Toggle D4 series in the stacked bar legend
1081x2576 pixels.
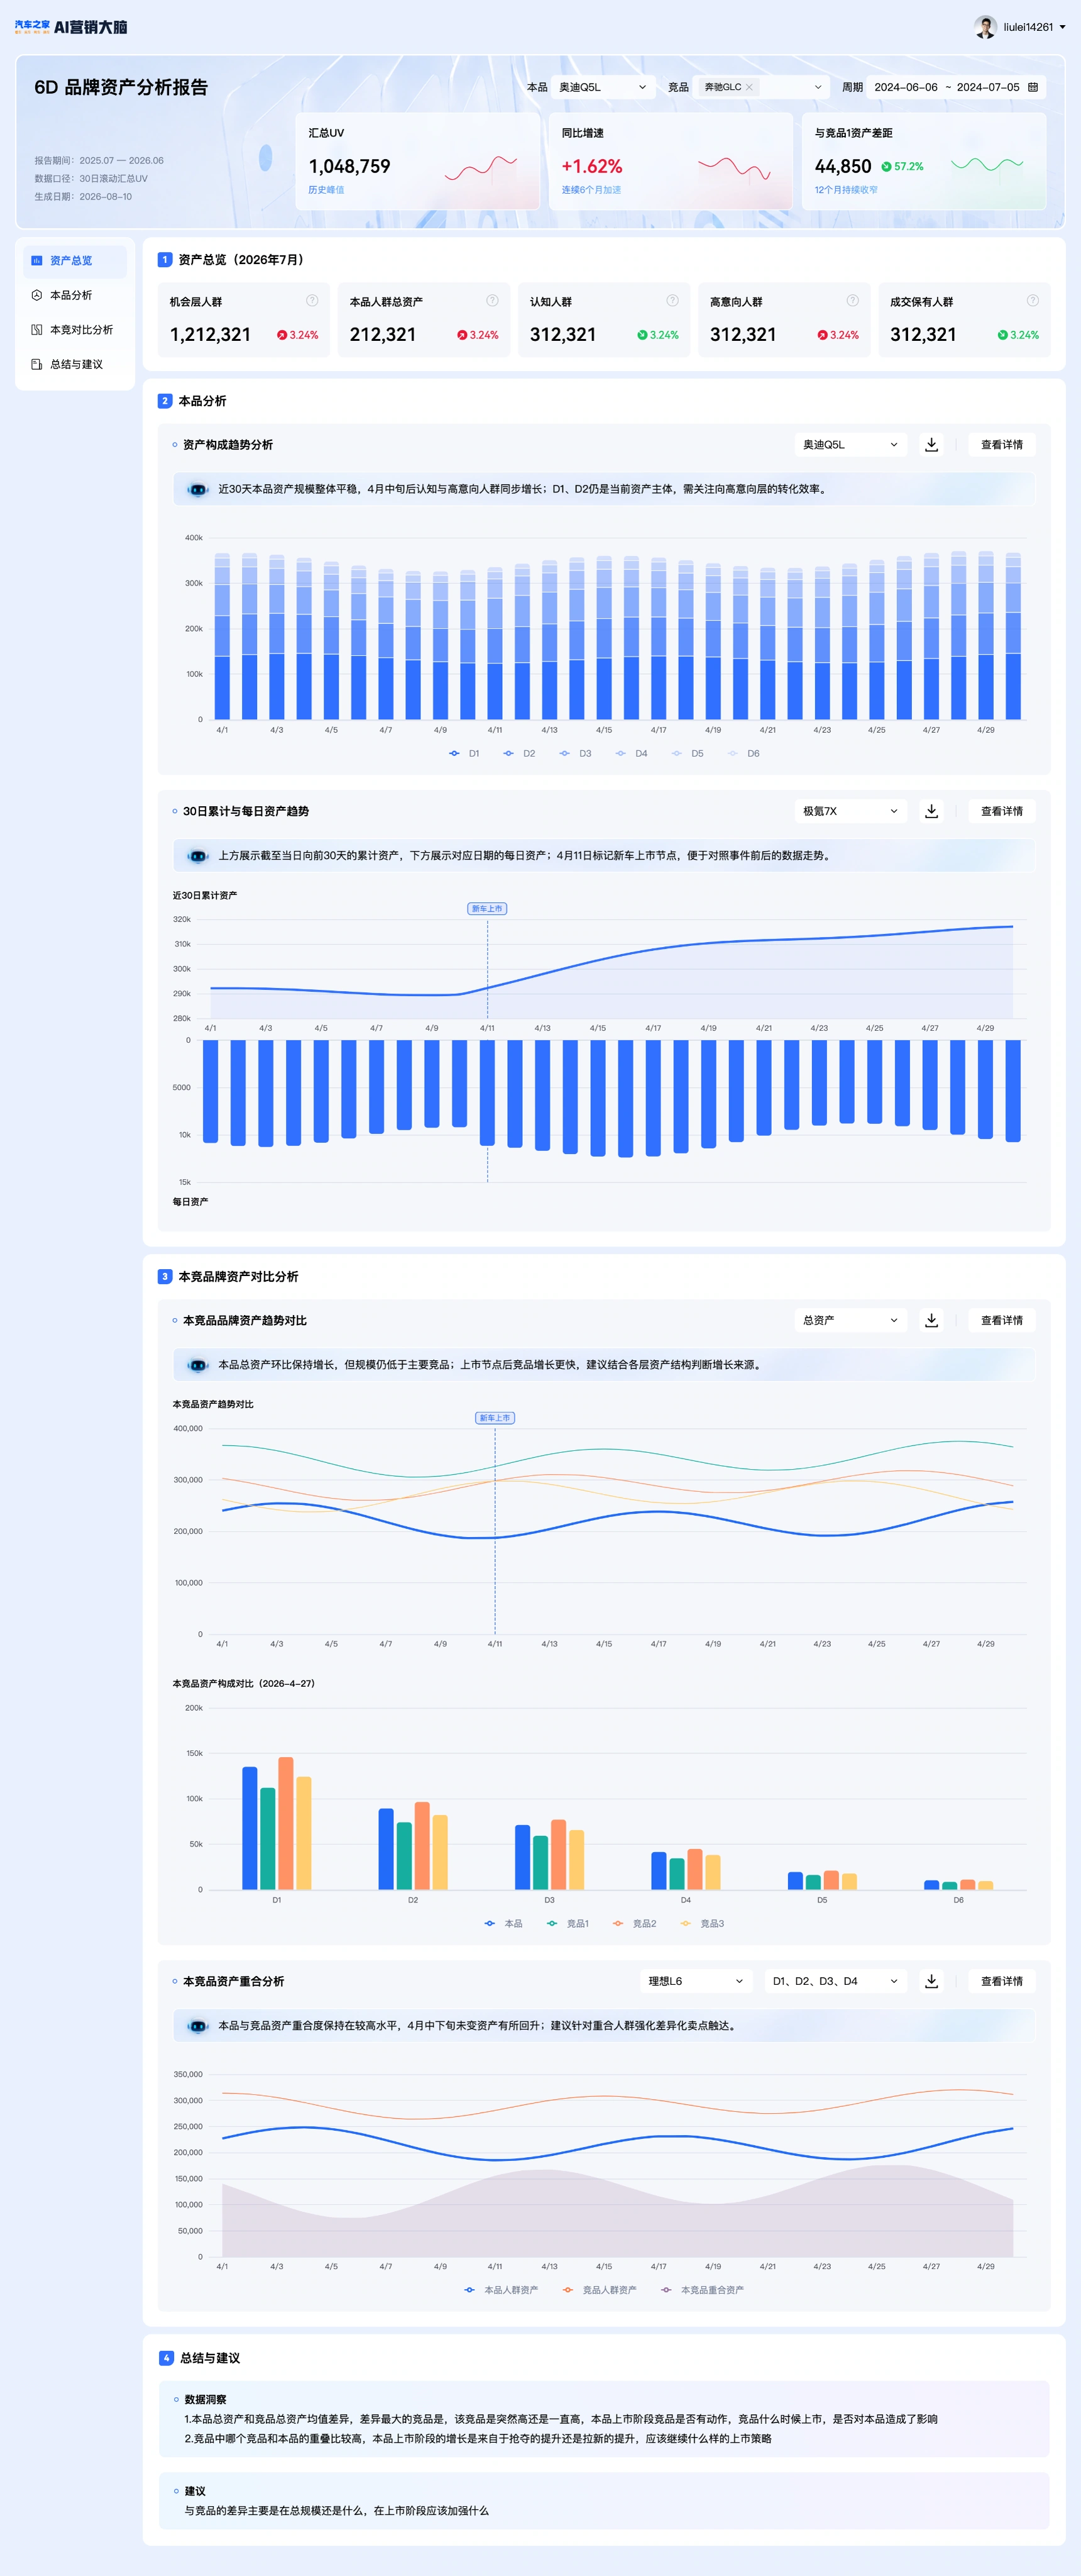point(632,754)
